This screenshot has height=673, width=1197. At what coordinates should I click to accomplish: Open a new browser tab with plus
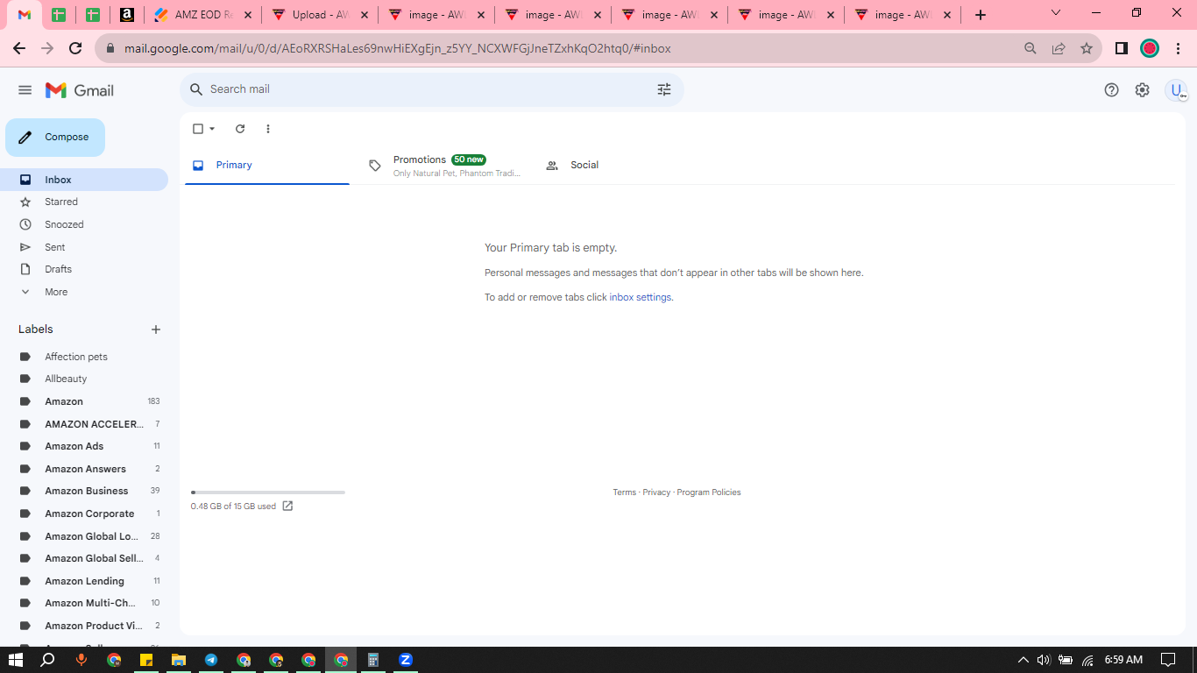coord(981,15)
